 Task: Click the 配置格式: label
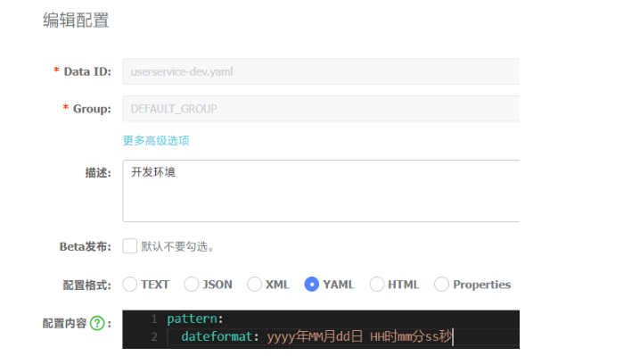[x=87, y=285]
